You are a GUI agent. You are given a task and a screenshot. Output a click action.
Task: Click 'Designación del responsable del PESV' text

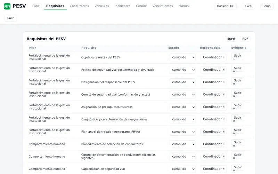tap(108, 82)
